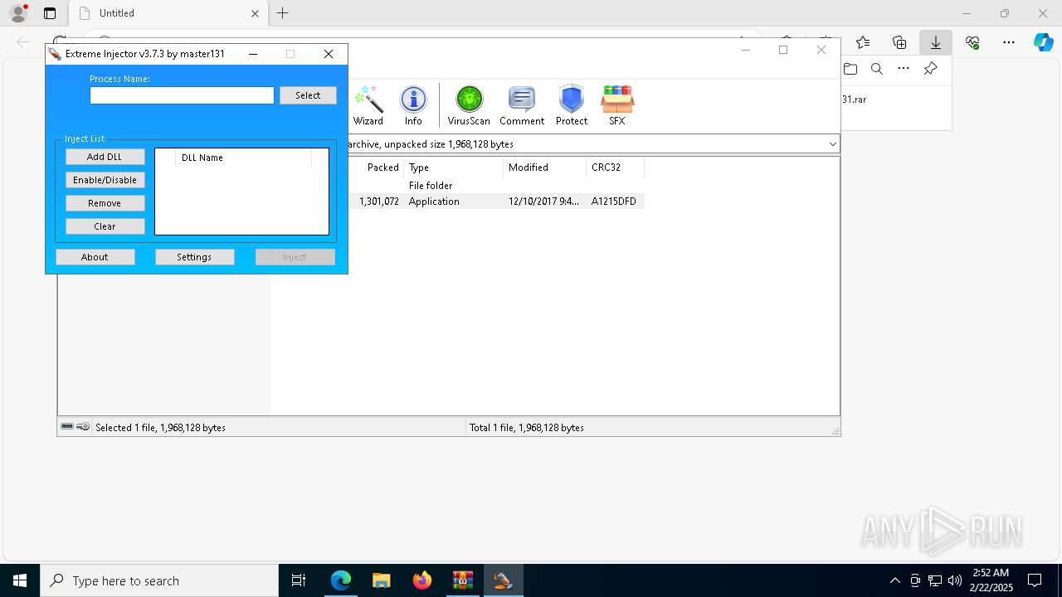The width and height of the screenshot is (1062, 597).
Task: Open archive Info in WinRAR toolbar
Action: point(413,104)
